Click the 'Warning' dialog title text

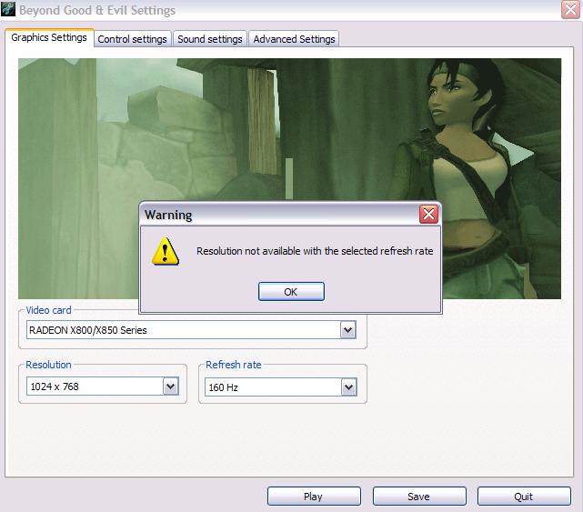[x=168, y=215]
